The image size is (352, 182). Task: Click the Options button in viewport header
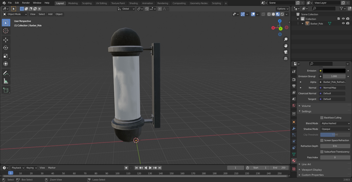[x=282, y=9]
